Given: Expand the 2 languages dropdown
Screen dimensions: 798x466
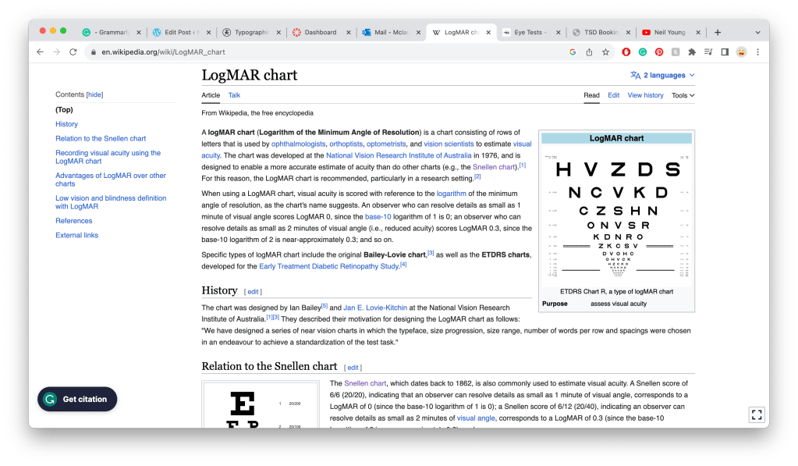Looking at the screenshot, I should tap(662, 76).
